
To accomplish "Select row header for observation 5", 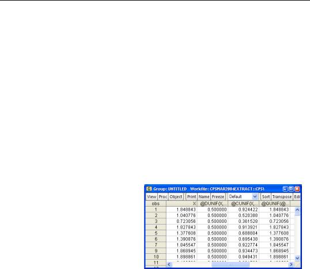I will click(156, 233).
